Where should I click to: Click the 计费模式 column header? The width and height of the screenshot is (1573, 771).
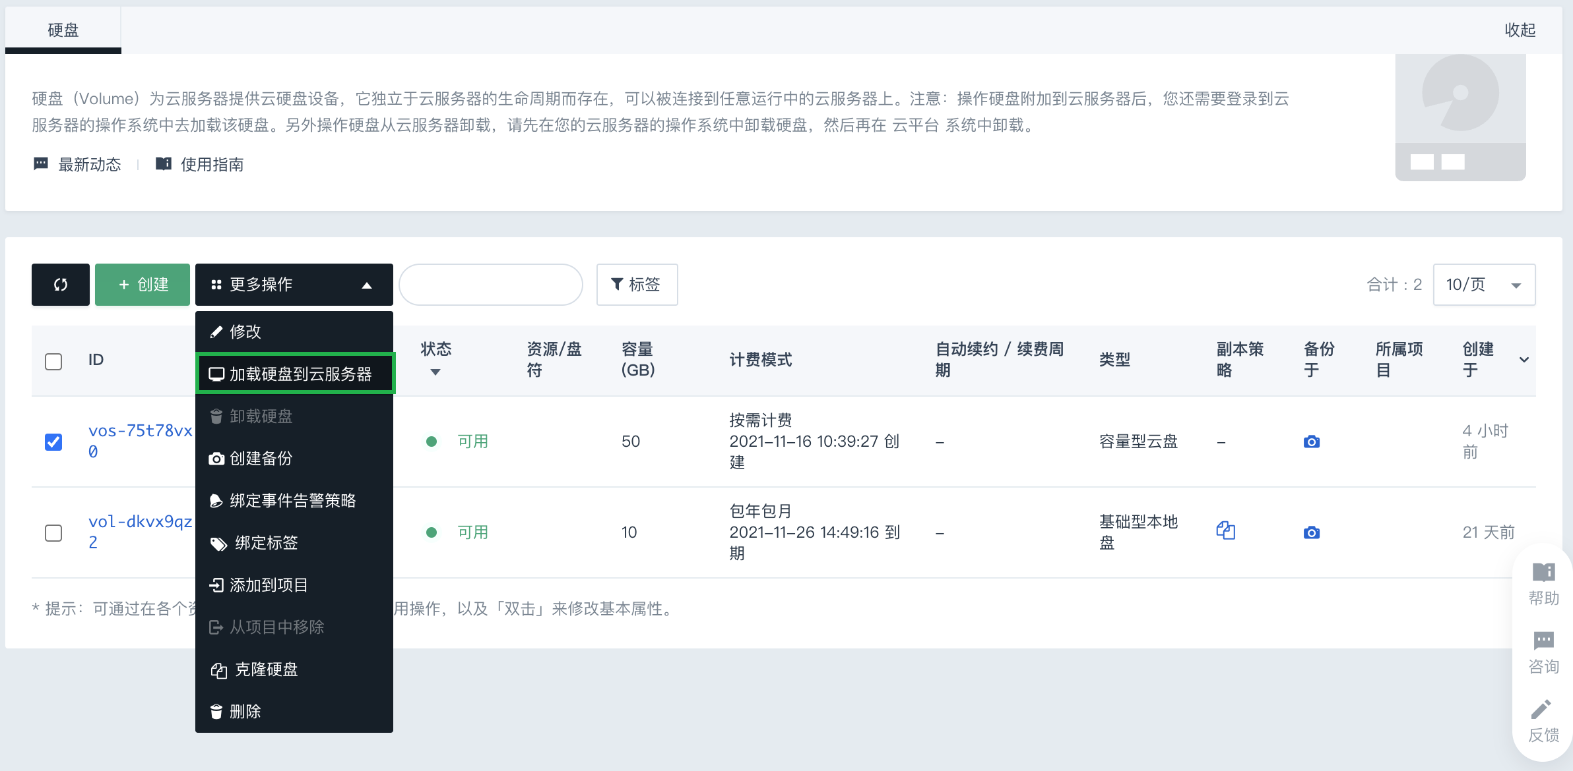click(760, 360)
